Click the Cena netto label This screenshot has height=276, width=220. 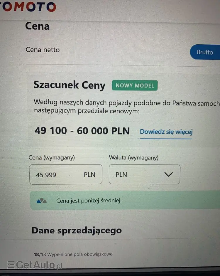pyautogui.click(x=43, y=50)
